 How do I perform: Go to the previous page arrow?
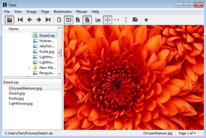[30, 20]
